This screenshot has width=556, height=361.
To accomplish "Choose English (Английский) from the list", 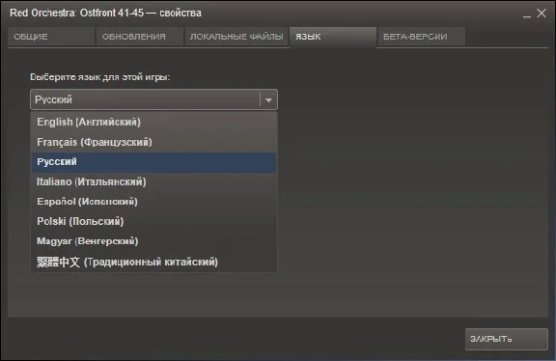I will (153, 122).
